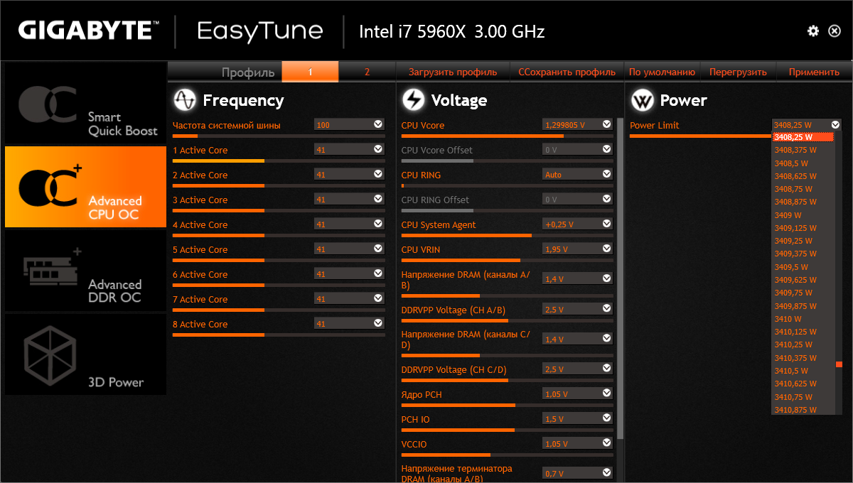Open the settings gear icon

[x=813, y=31]
